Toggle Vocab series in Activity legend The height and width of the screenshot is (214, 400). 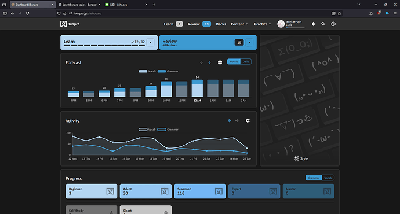[147, 130]
